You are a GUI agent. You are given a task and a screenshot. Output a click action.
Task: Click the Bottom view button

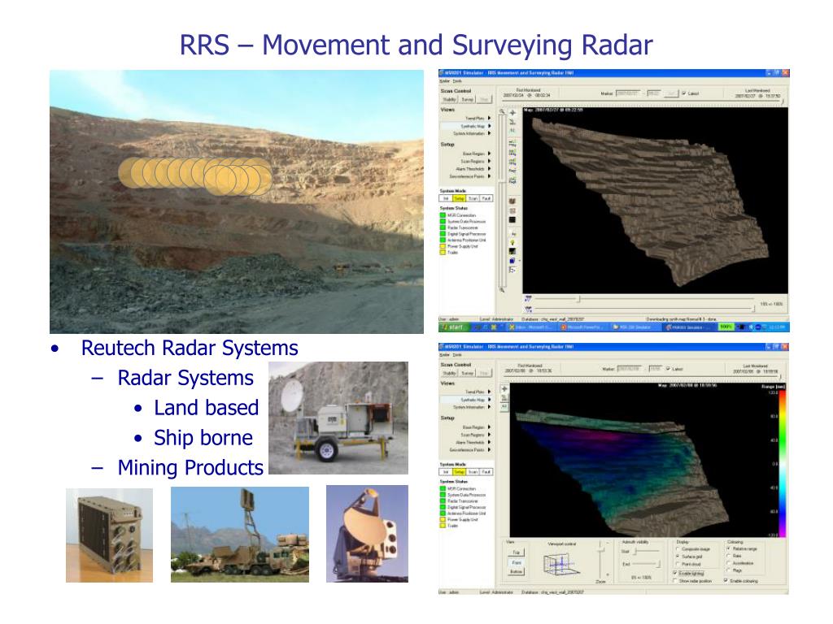click(x=516, y=571)
